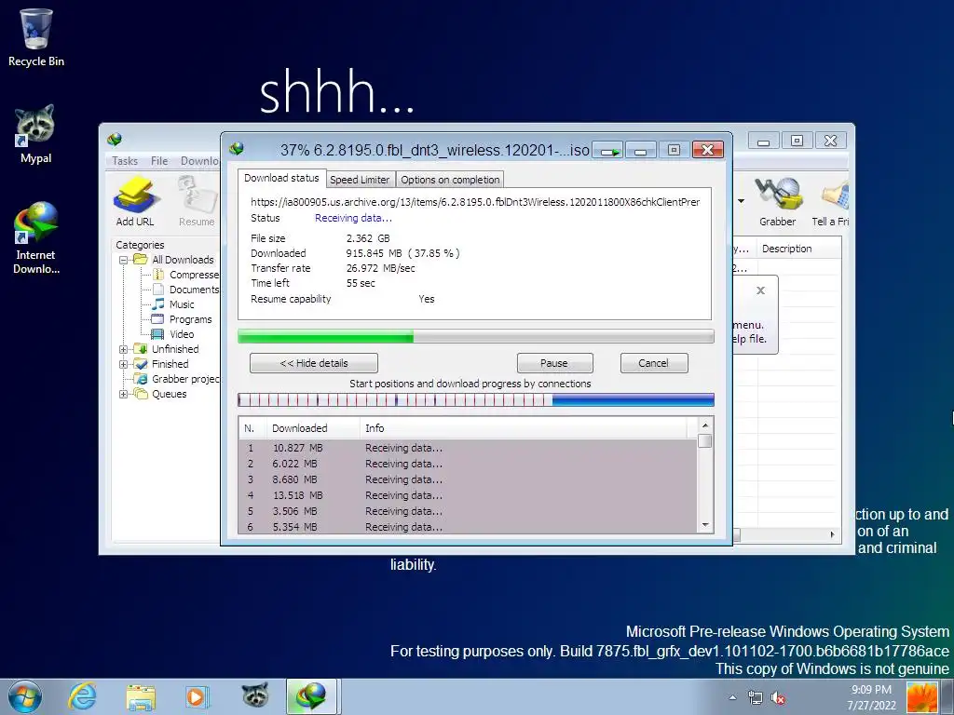Click IDM icon in download dialog title bar
The height and width of the screenshot is (715, 954).
(x=237, y=149)
